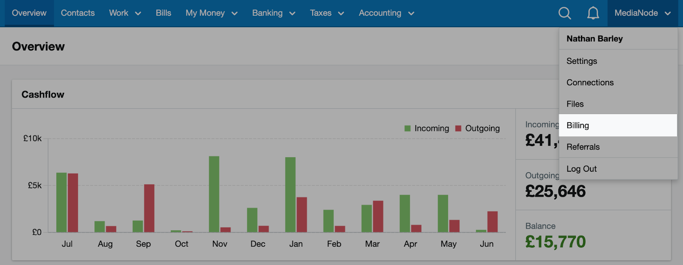The width and height of the screenshot is (683, 265).
Task: Open Files from the dropdown menu
Action: tap(575, 104)
